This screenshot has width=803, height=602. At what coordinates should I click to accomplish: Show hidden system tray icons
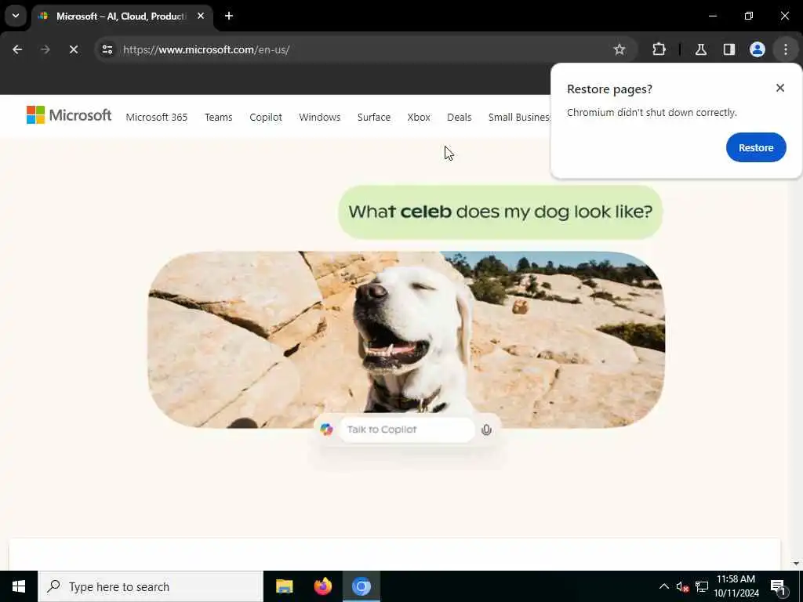(x=663, y=586)
